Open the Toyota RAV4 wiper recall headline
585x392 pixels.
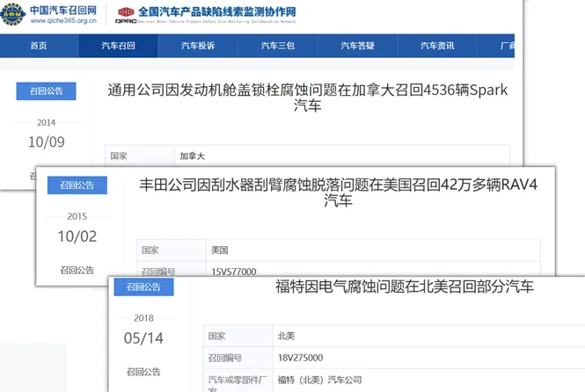coord(337,192)
